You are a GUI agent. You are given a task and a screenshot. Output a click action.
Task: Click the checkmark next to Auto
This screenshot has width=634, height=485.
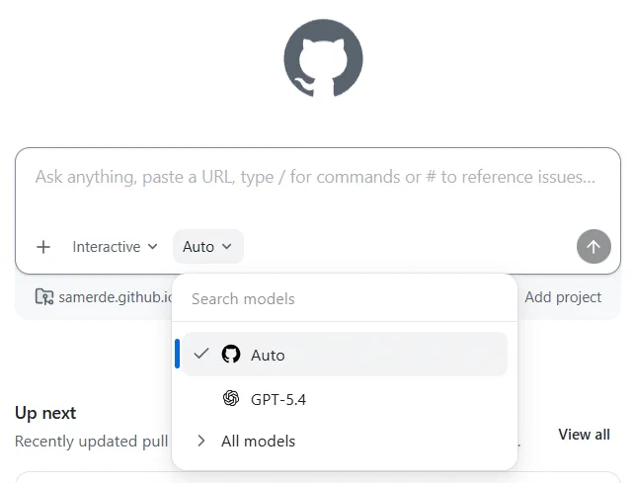coord(200,354)
